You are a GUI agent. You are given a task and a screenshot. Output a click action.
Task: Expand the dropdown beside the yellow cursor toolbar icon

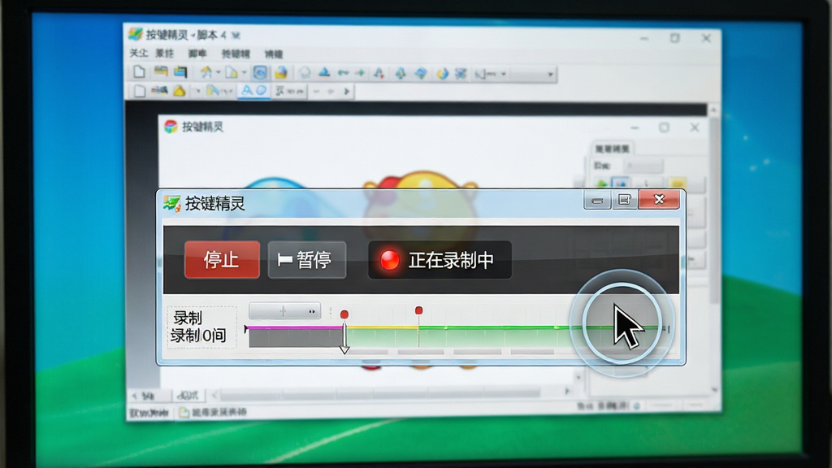point(227,91)
